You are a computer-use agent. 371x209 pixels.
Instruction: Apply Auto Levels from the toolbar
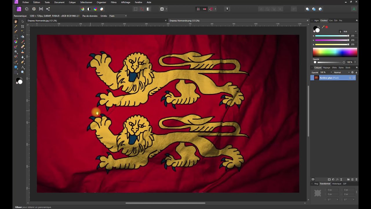(x=83, y=9)
